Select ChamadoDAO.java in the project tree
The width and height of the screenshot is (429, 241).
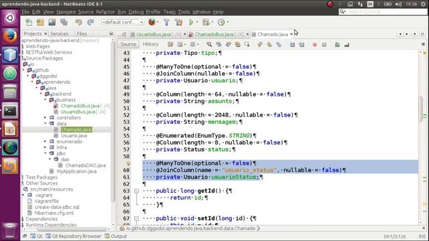[x=85, y=165]
